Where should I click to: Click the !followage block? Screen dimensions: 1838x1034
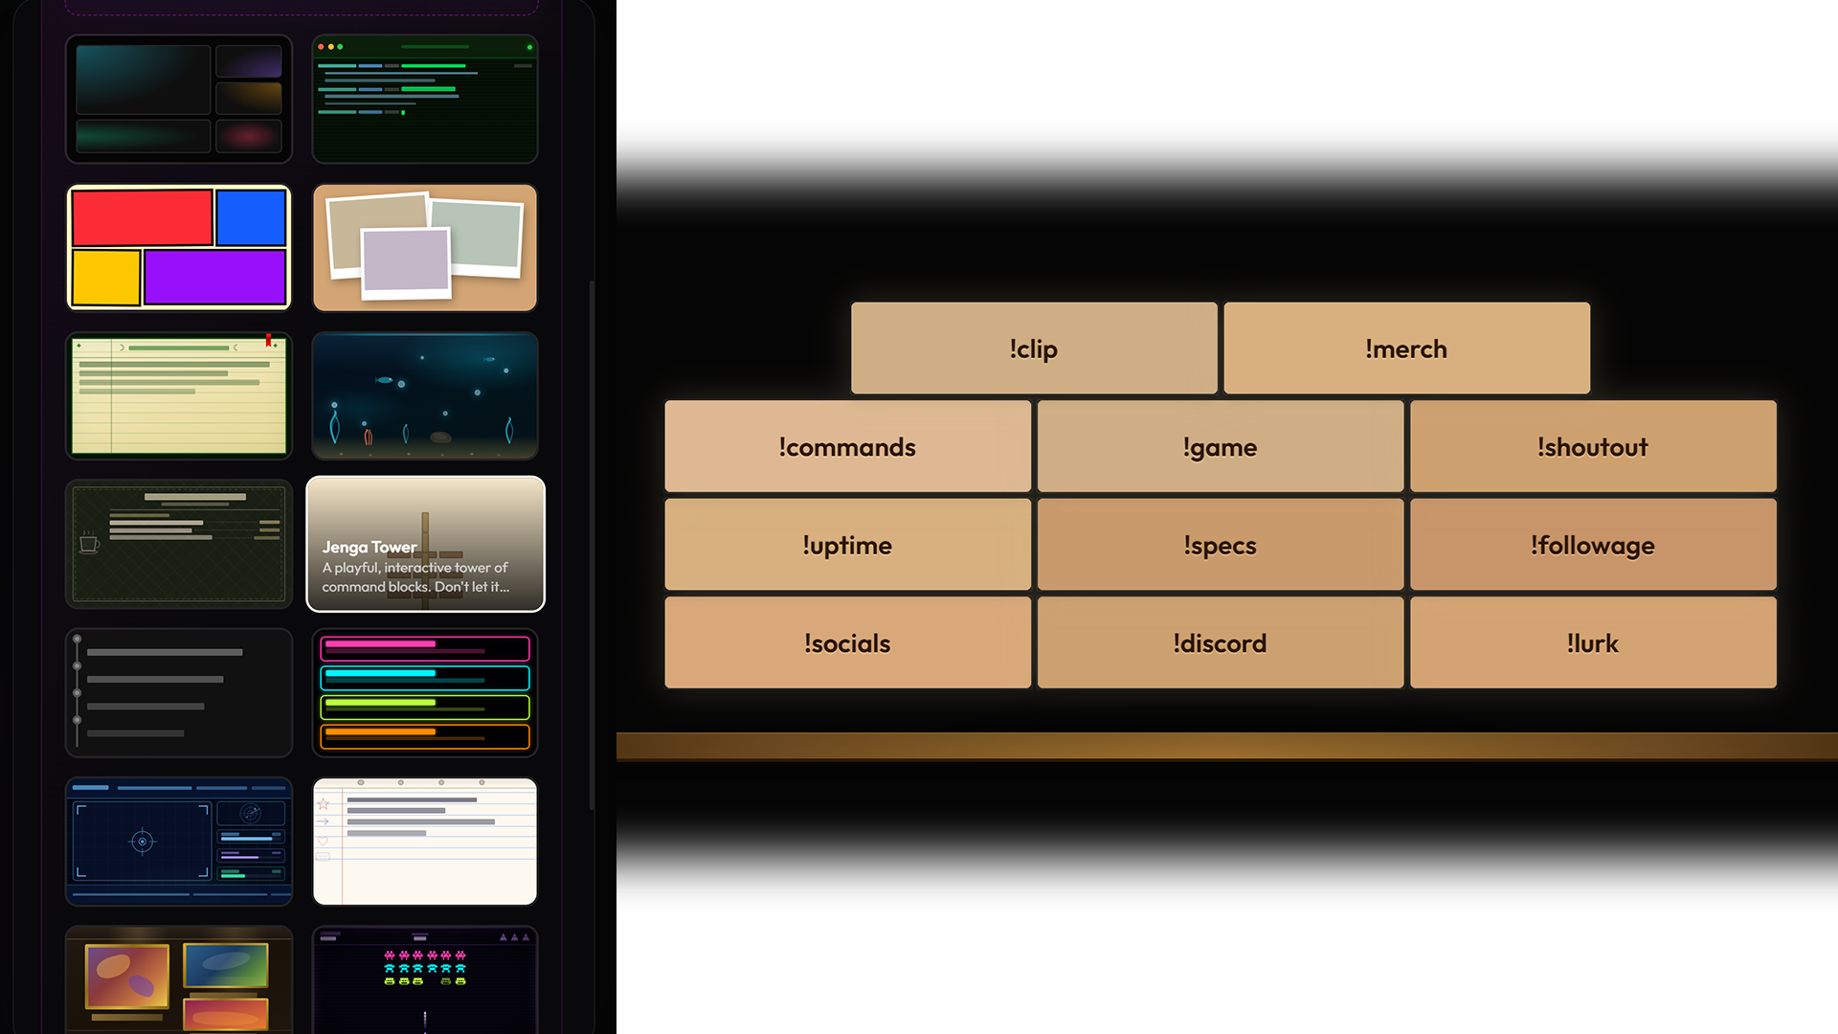(1593, 545)
